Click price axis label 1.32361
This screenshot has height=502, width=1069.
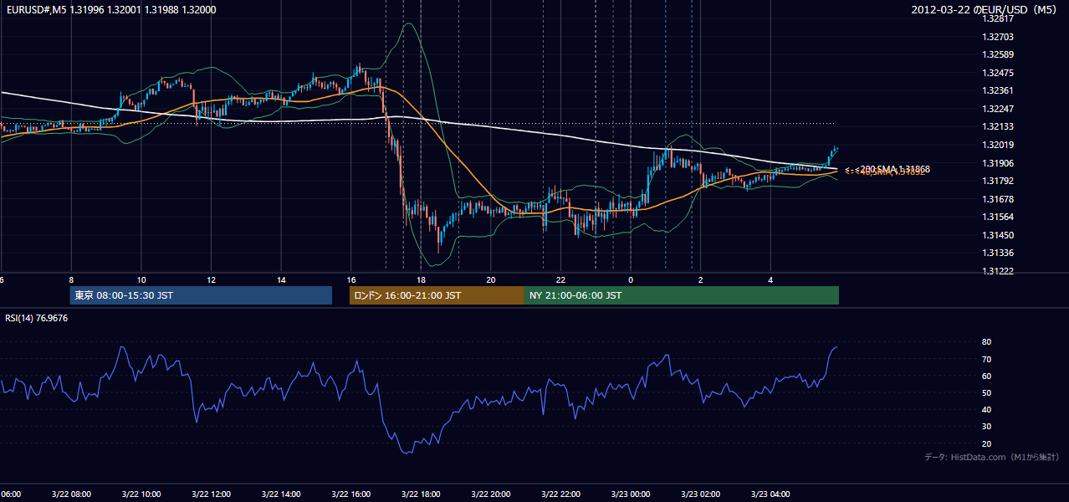tap(999, 91)
